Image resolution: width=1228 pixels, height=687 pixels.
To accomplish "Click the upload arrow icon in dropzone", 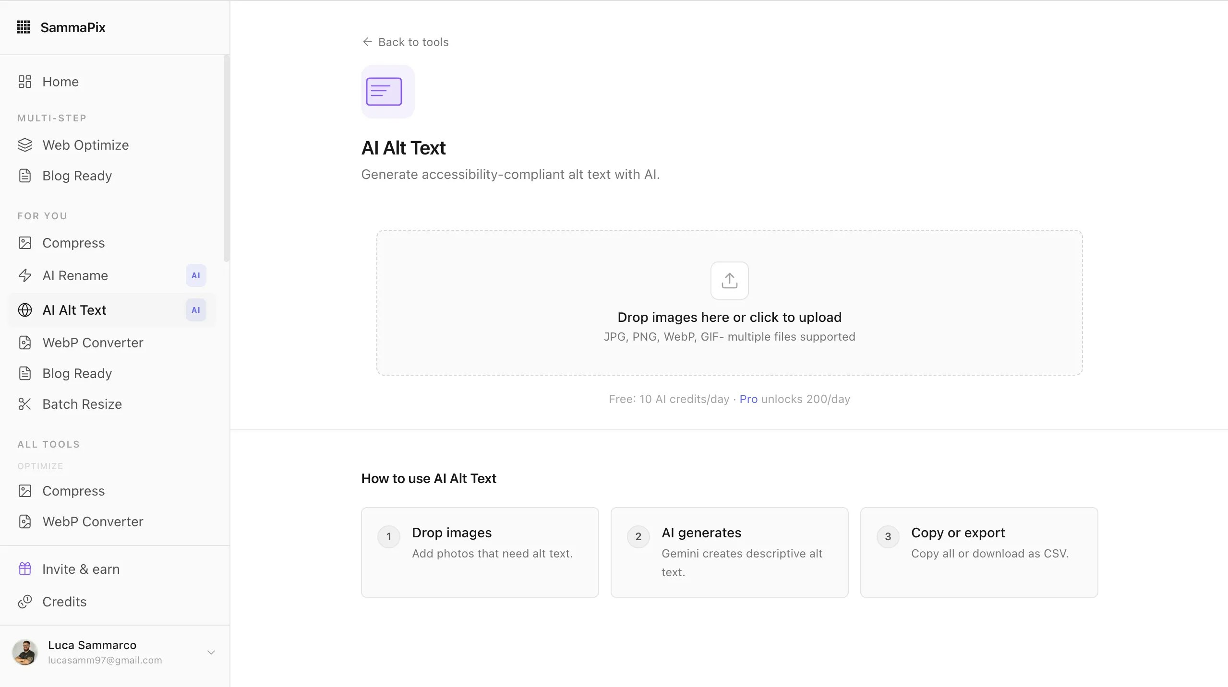I will pos(729,281).
